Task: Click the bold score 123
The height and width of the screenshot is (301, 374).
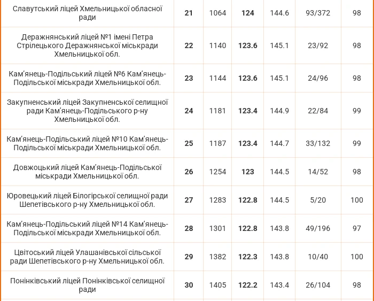Action: click(x=247, y=172)
